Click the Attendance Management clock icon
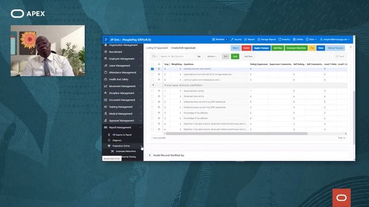Viewport: 369px width, 207px height. (x=106, y=72)
